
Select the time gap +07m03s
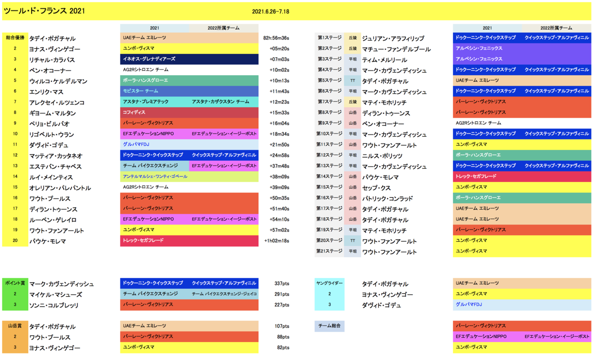coord(279,60)
